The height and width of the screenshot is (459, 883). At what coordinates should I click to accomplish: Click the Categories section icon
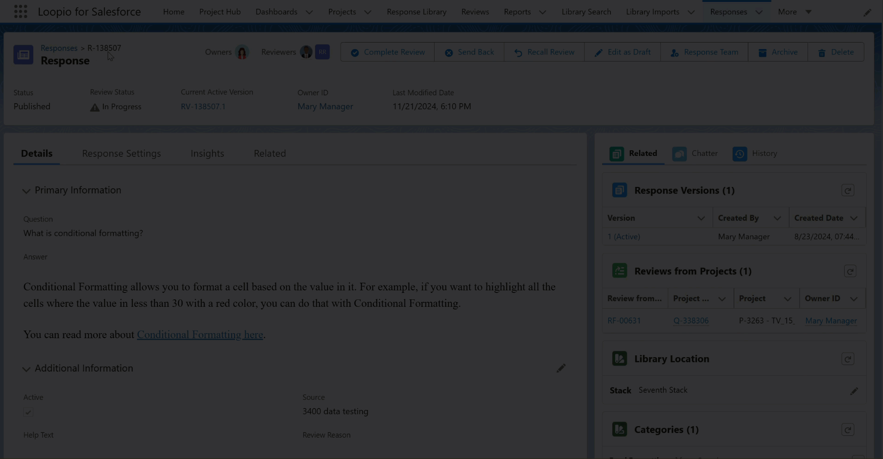click(x=619, y=429)
